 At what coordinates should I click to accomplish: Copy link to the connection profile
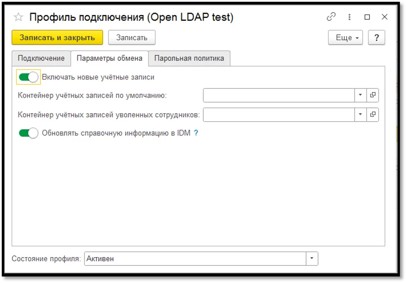click(331, 17)
